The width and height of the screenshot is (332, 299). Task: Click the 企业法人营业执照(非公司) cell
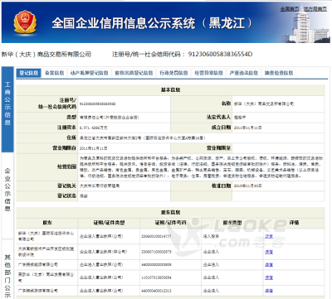[109, 252]
